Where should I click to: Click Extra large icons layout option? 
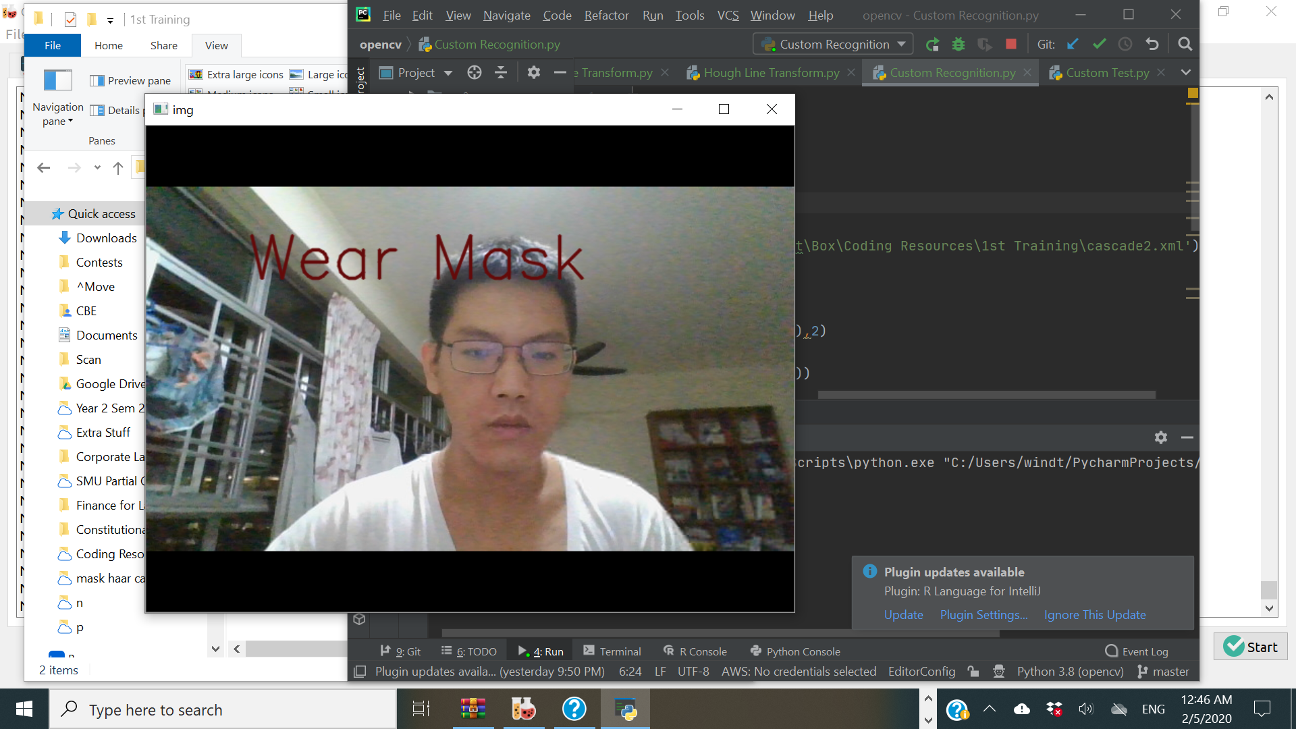(236, 74)
